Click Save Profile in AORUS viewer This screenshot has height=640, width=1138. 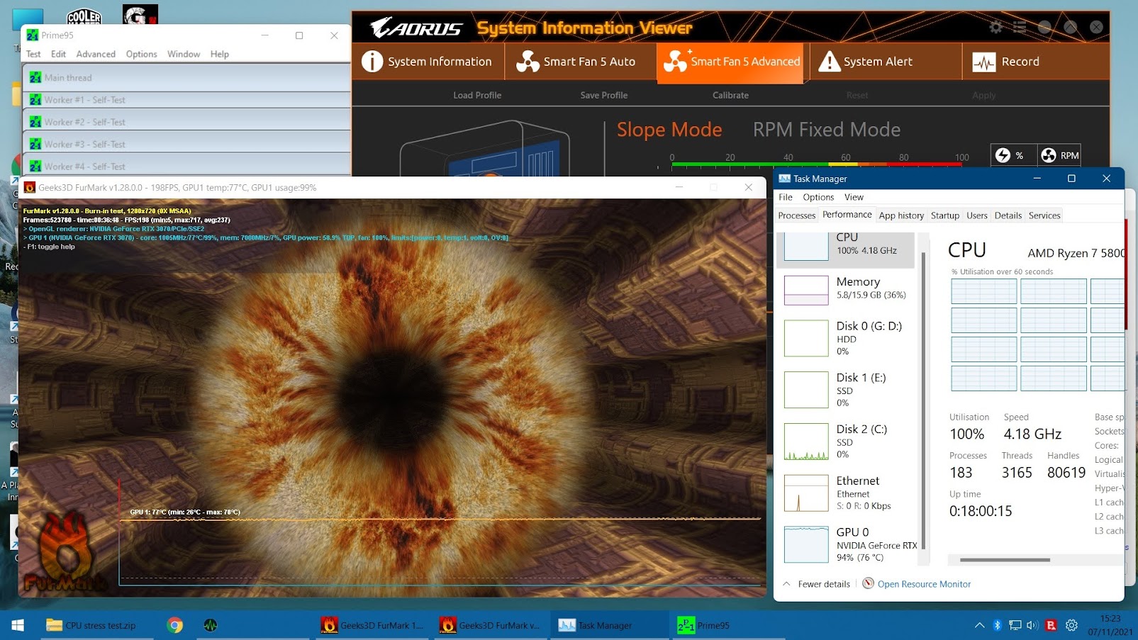pos(604,95)
